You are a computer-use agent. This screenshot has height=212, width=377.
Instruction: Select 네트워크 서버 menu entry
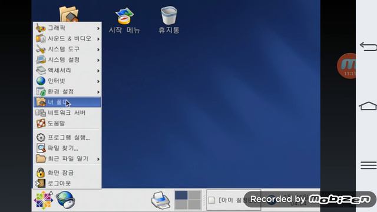(x=67, y=112)
